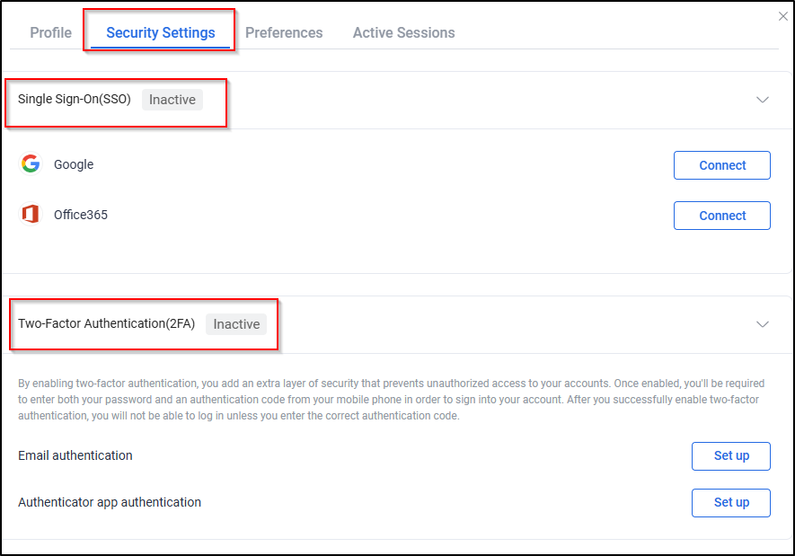Open the Profile tab

point(50,32)
